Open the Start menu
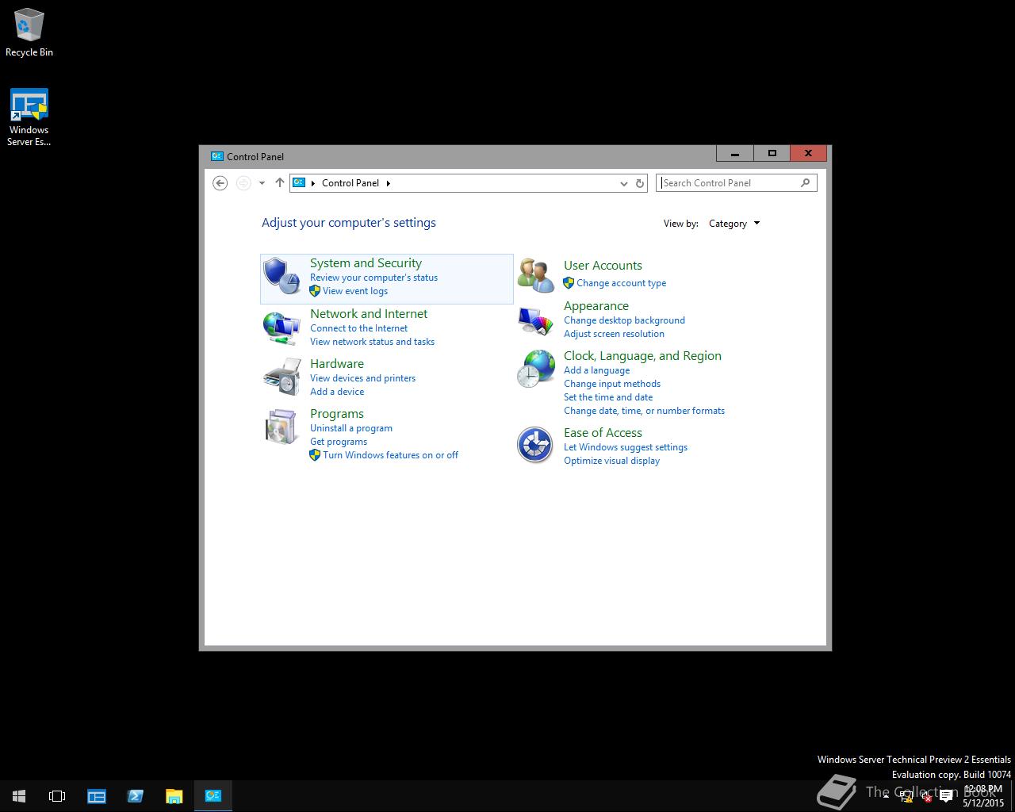Screen dimensions: 1015x812 tap(19, 796)
